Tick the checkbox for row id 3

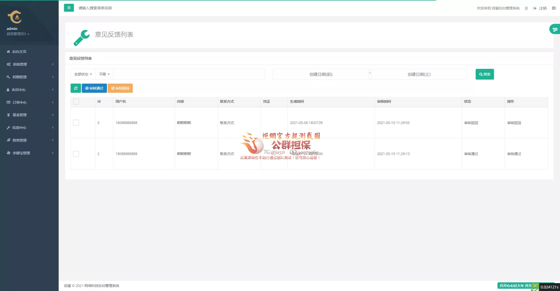point(76,123)
